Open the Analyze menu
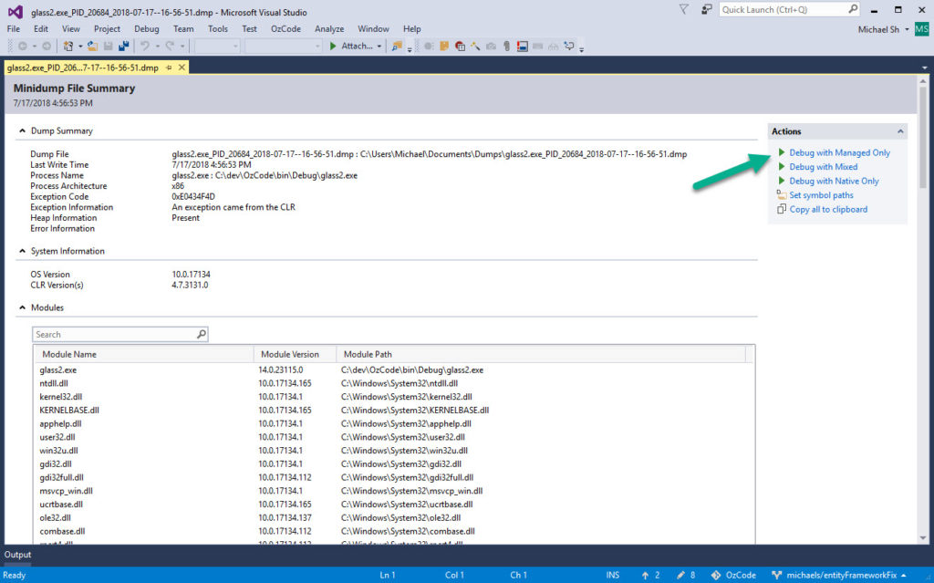 pos(328,28)
